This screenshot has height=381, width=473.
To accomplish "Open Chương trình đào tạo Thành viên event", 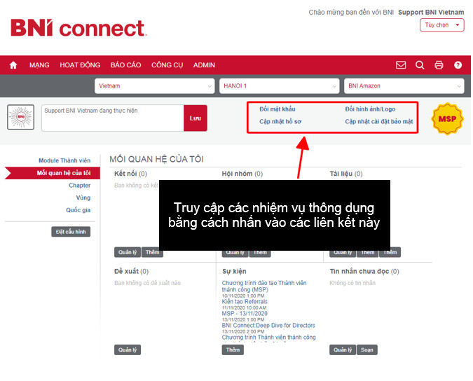I will (264, 286).
